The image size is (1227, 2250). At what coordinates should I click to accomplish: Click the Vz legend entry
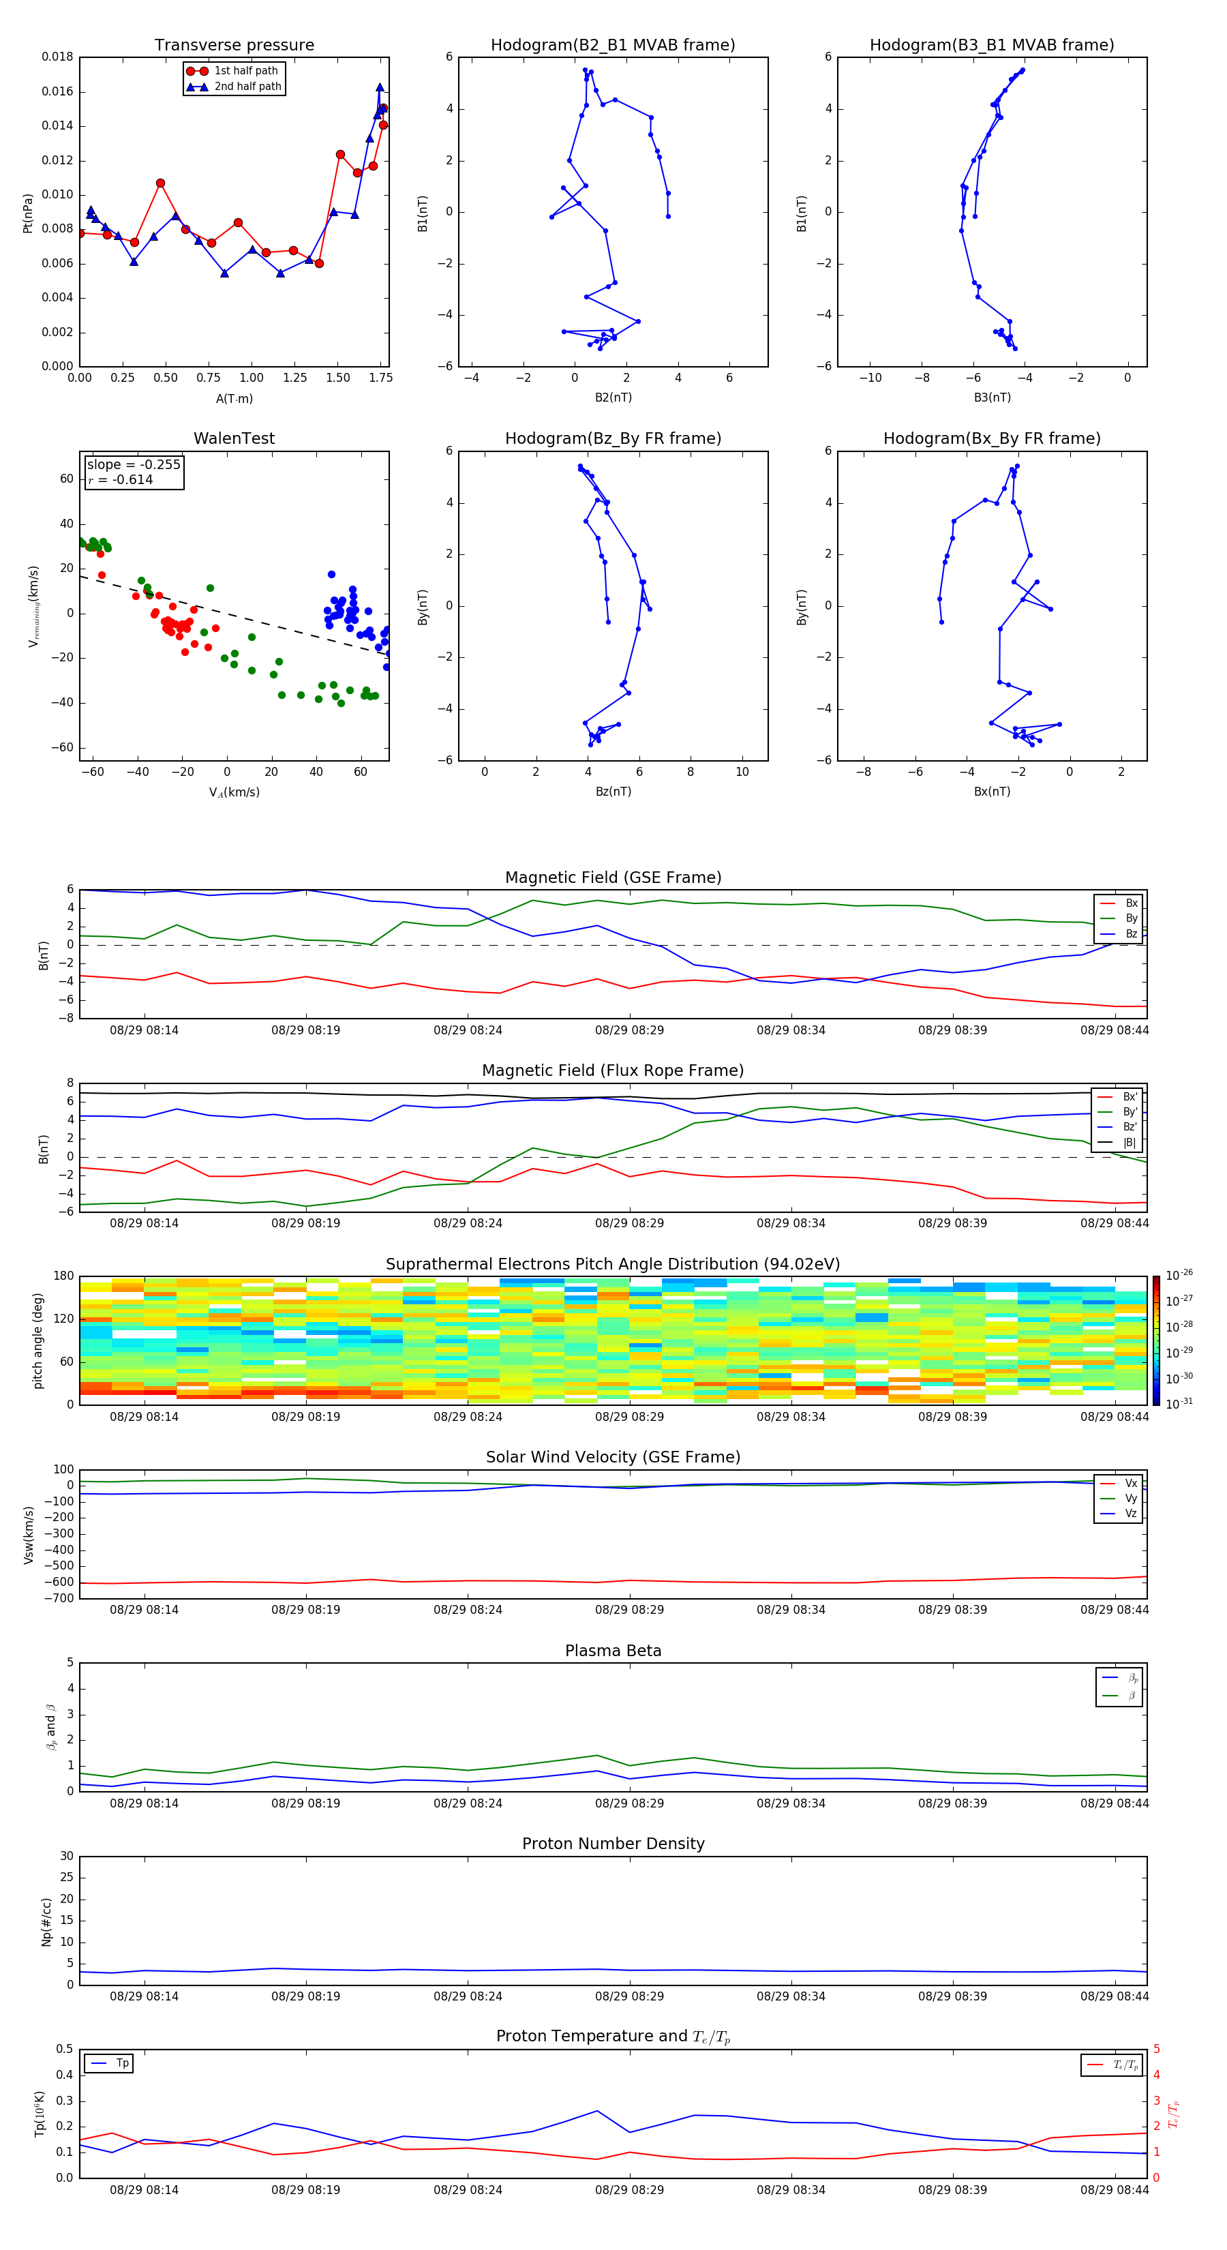pos(1119,1514)
